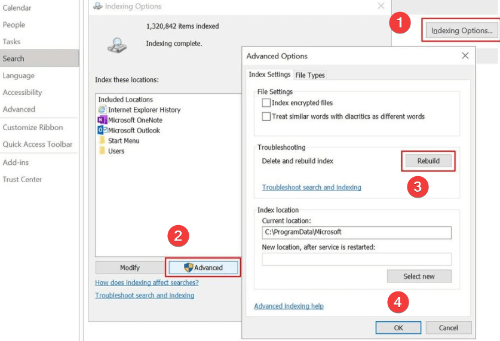Click the Internet Explorer History icon
The height and width of the screenshot is (341, 500).
coord(102,110)
